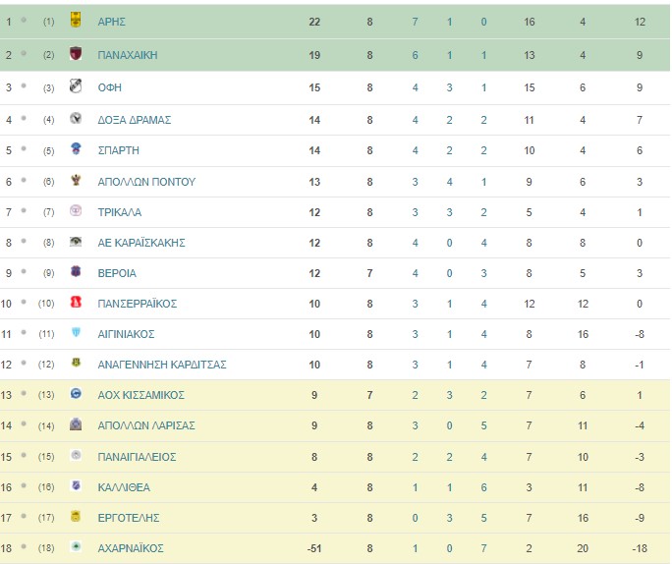The image size is (672, 564).
Task: Open the ΠΑΝΑΙΓΙΑΛΕΙΟΣ team link
Action: pyautogui.click(x=137, y=457)
